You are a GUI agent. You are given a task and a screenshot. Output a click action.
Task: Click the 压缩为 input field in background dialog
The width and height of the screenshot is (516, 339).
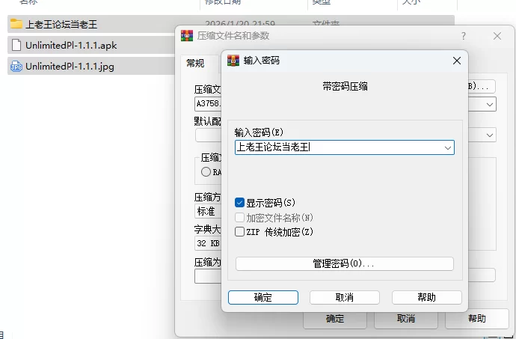pos(208,276)
